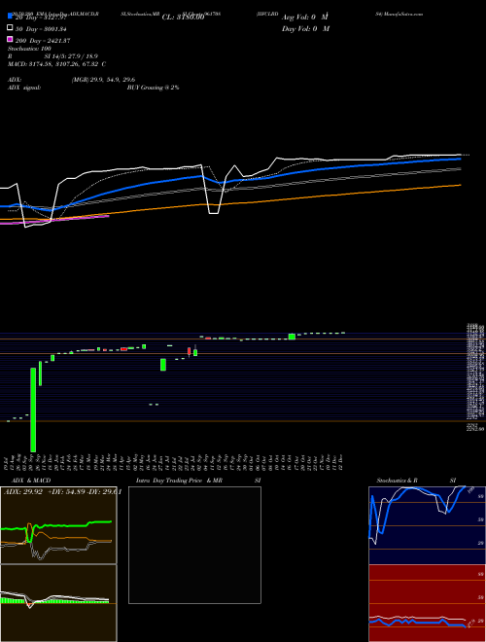Select the '200 Day' moving average value
The width and height of the screenshot is (486, 642).
tap(43, 41)
